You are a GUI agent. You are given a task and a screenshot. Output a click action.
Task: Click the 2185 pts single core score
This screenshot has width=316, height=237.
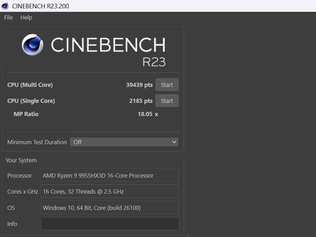[x=141, y=101]
